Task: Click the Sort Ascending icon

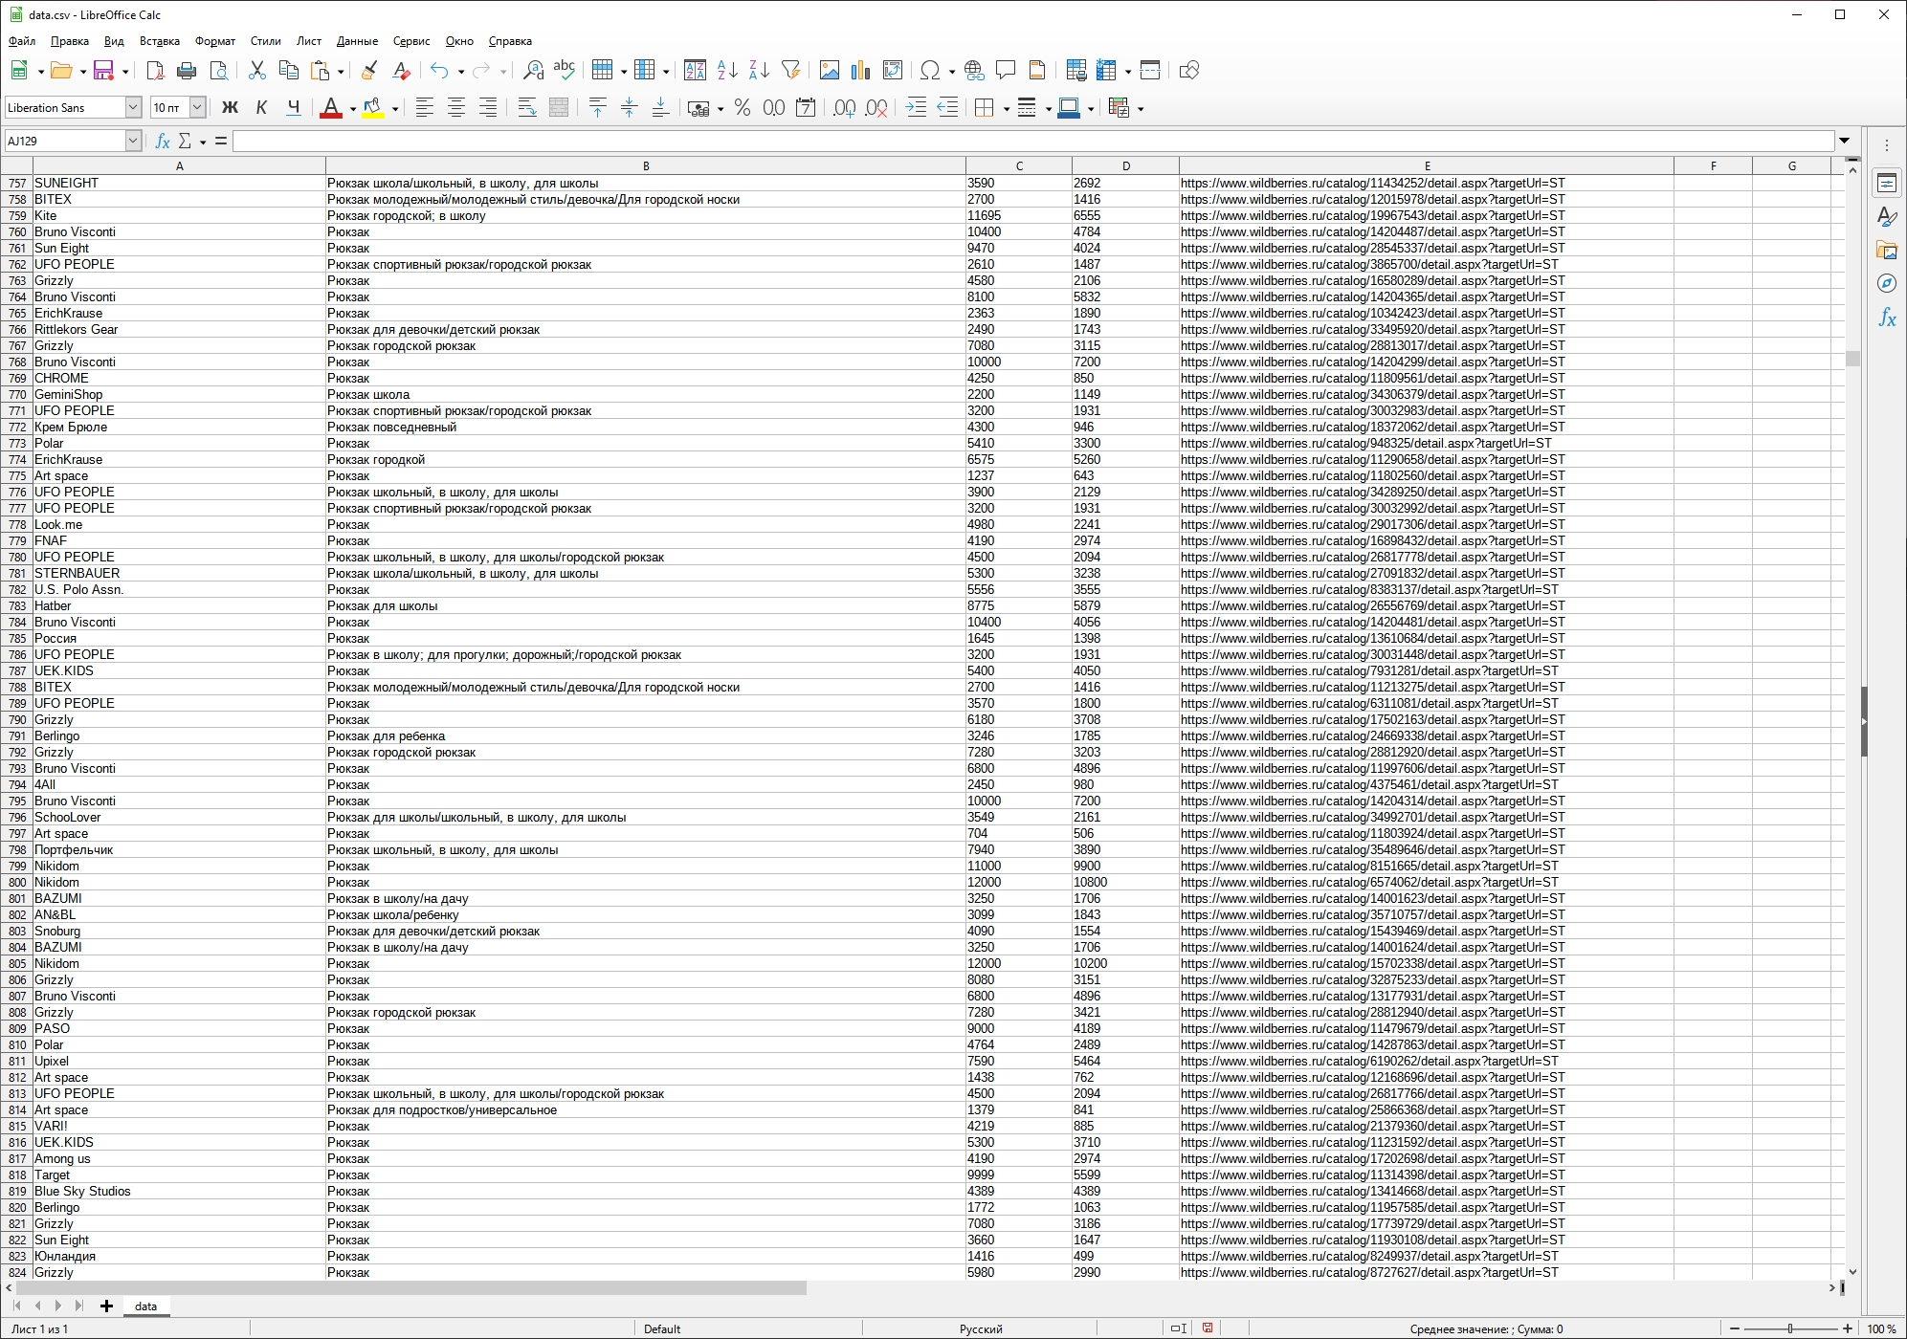Action: pyautogui.click(x=727, y=71)
